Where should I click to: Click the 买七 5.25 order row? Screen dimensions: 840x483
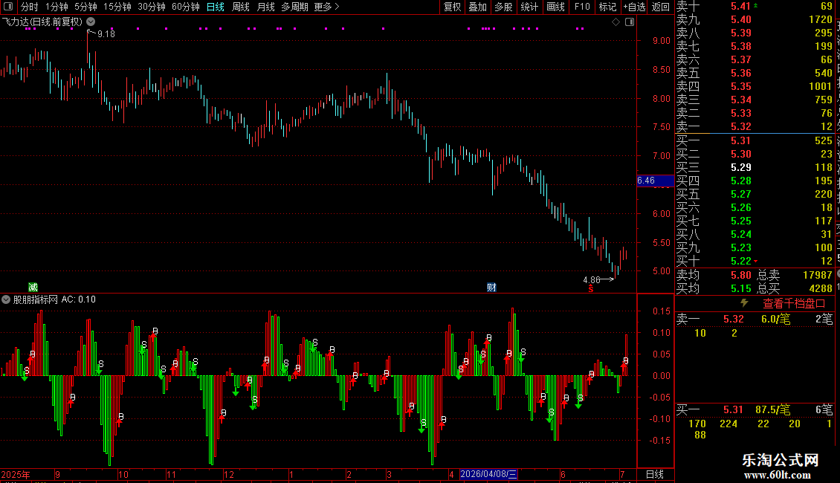[x=755, y=221]
